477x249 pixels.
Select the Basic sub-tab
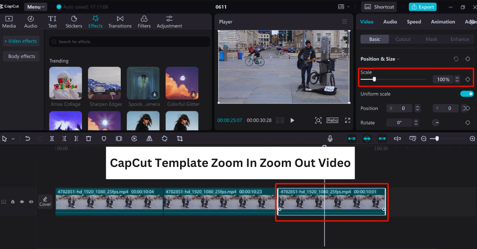pos(375,39)
